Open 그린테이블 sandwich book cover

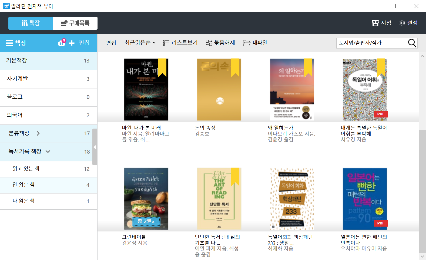tap(146, 199)
